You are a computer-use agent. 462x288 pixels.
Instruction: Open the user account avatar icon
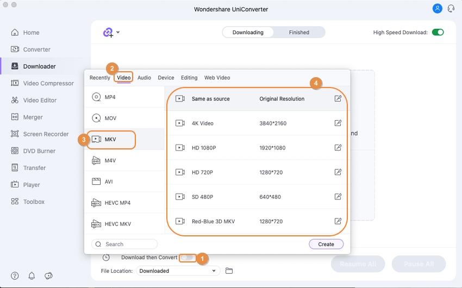pyautogui.click(x=437, y=8)
